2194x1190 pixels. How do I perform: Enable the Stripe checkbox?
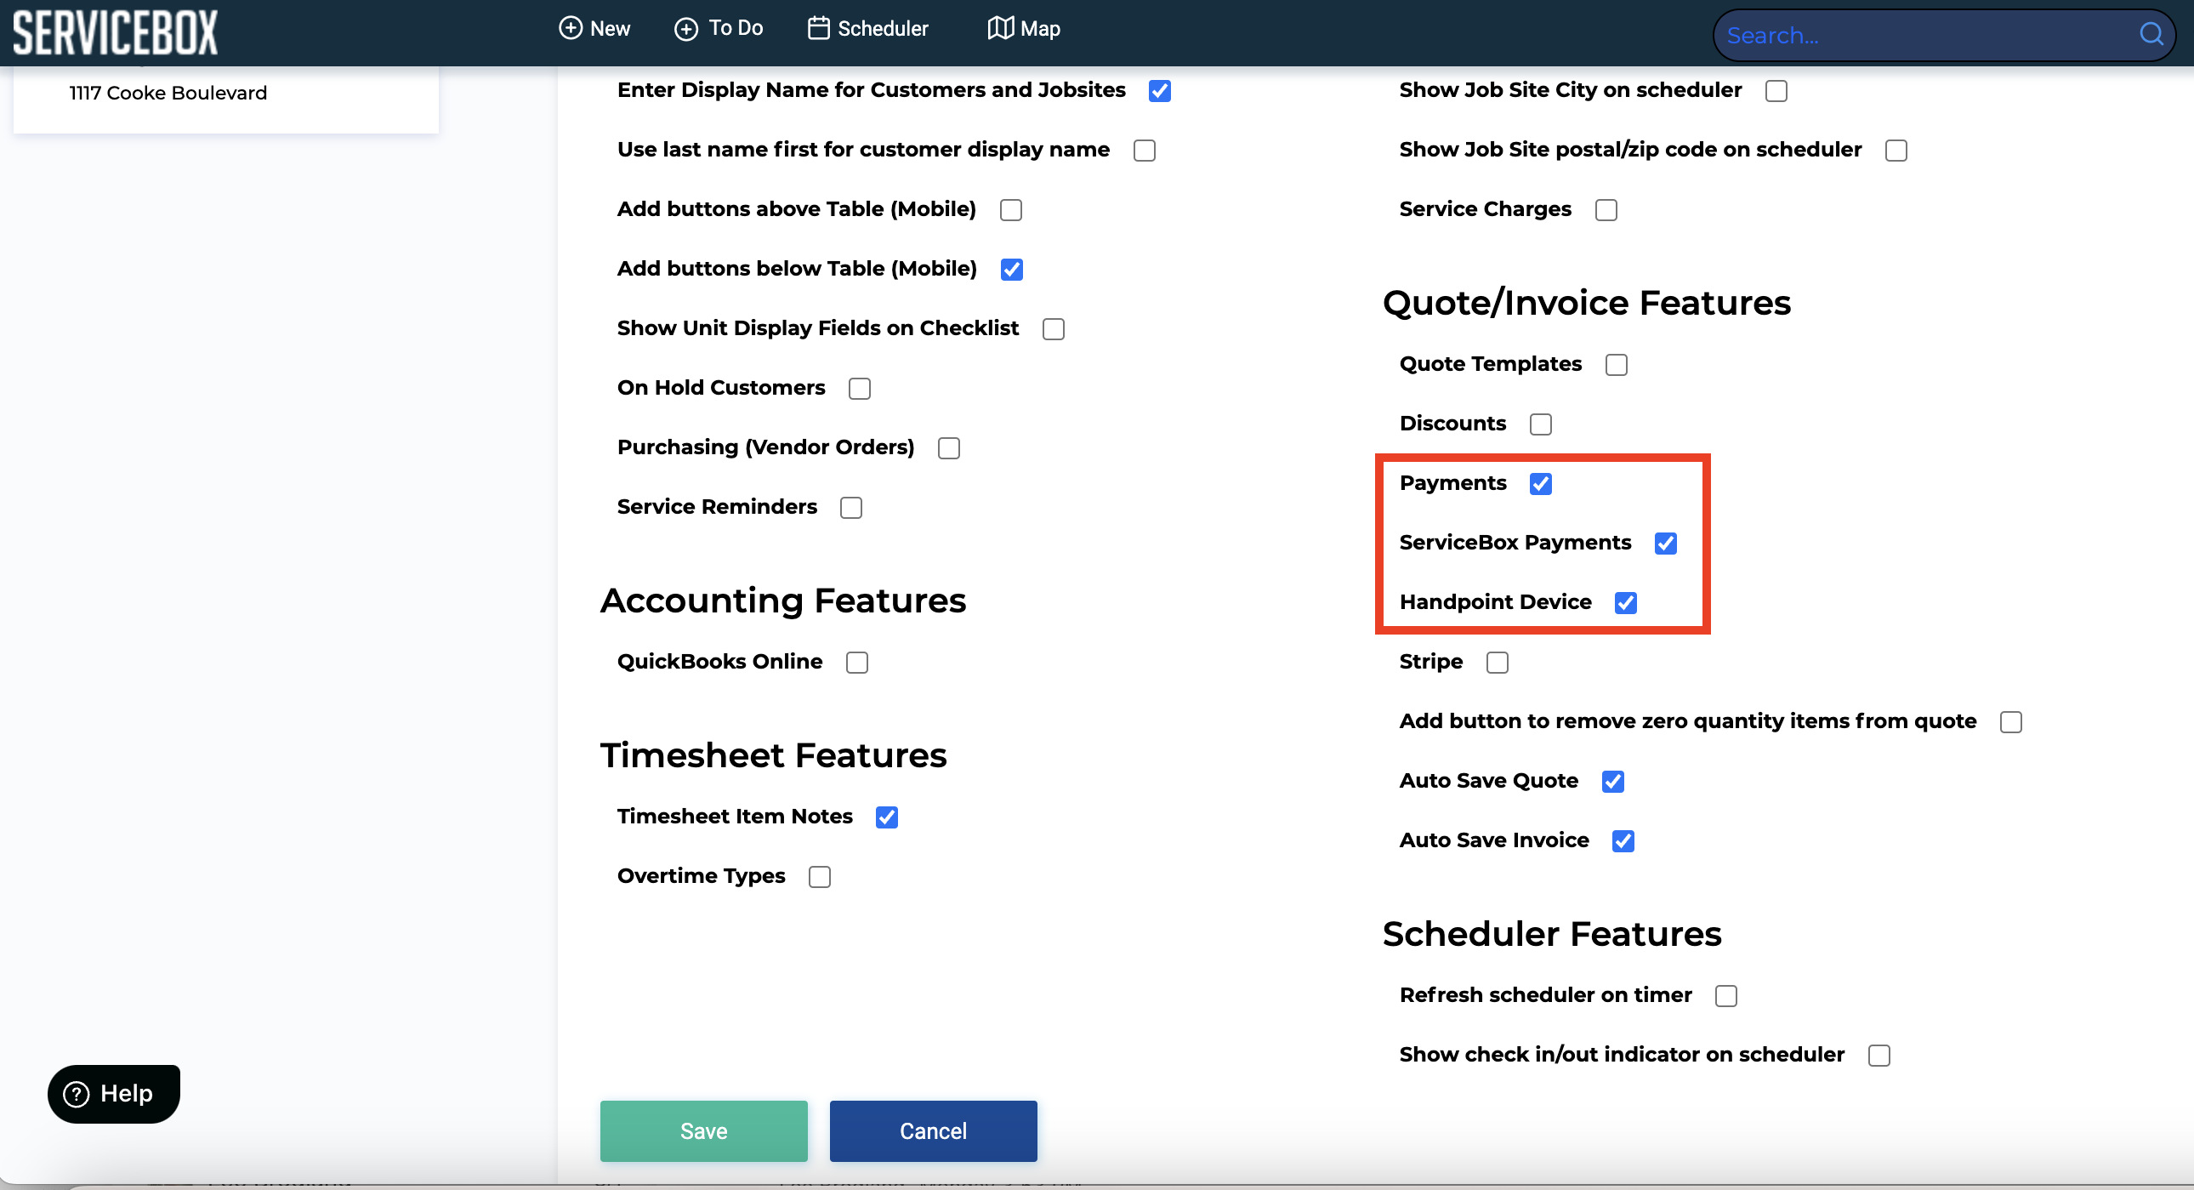1497,663
